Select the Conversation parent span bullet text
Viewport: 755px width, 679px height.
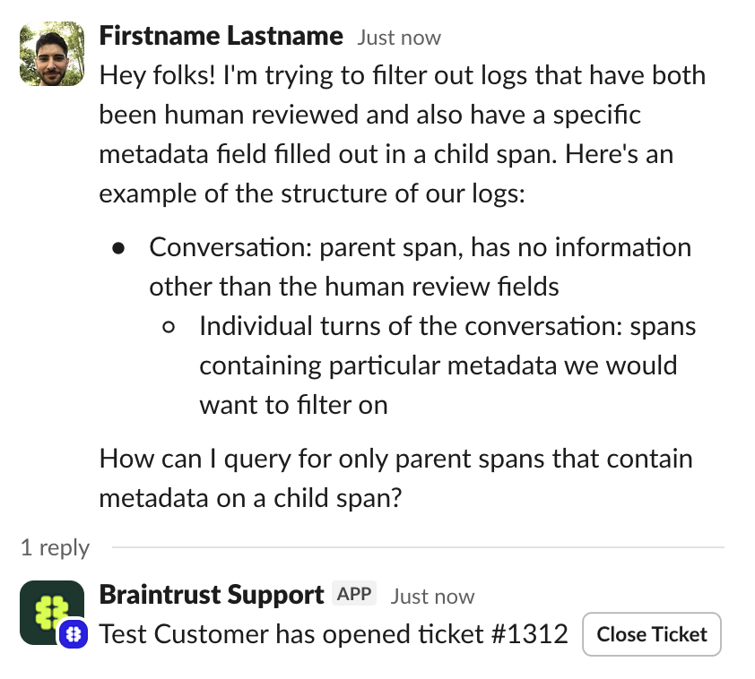(x=421, y=267)
